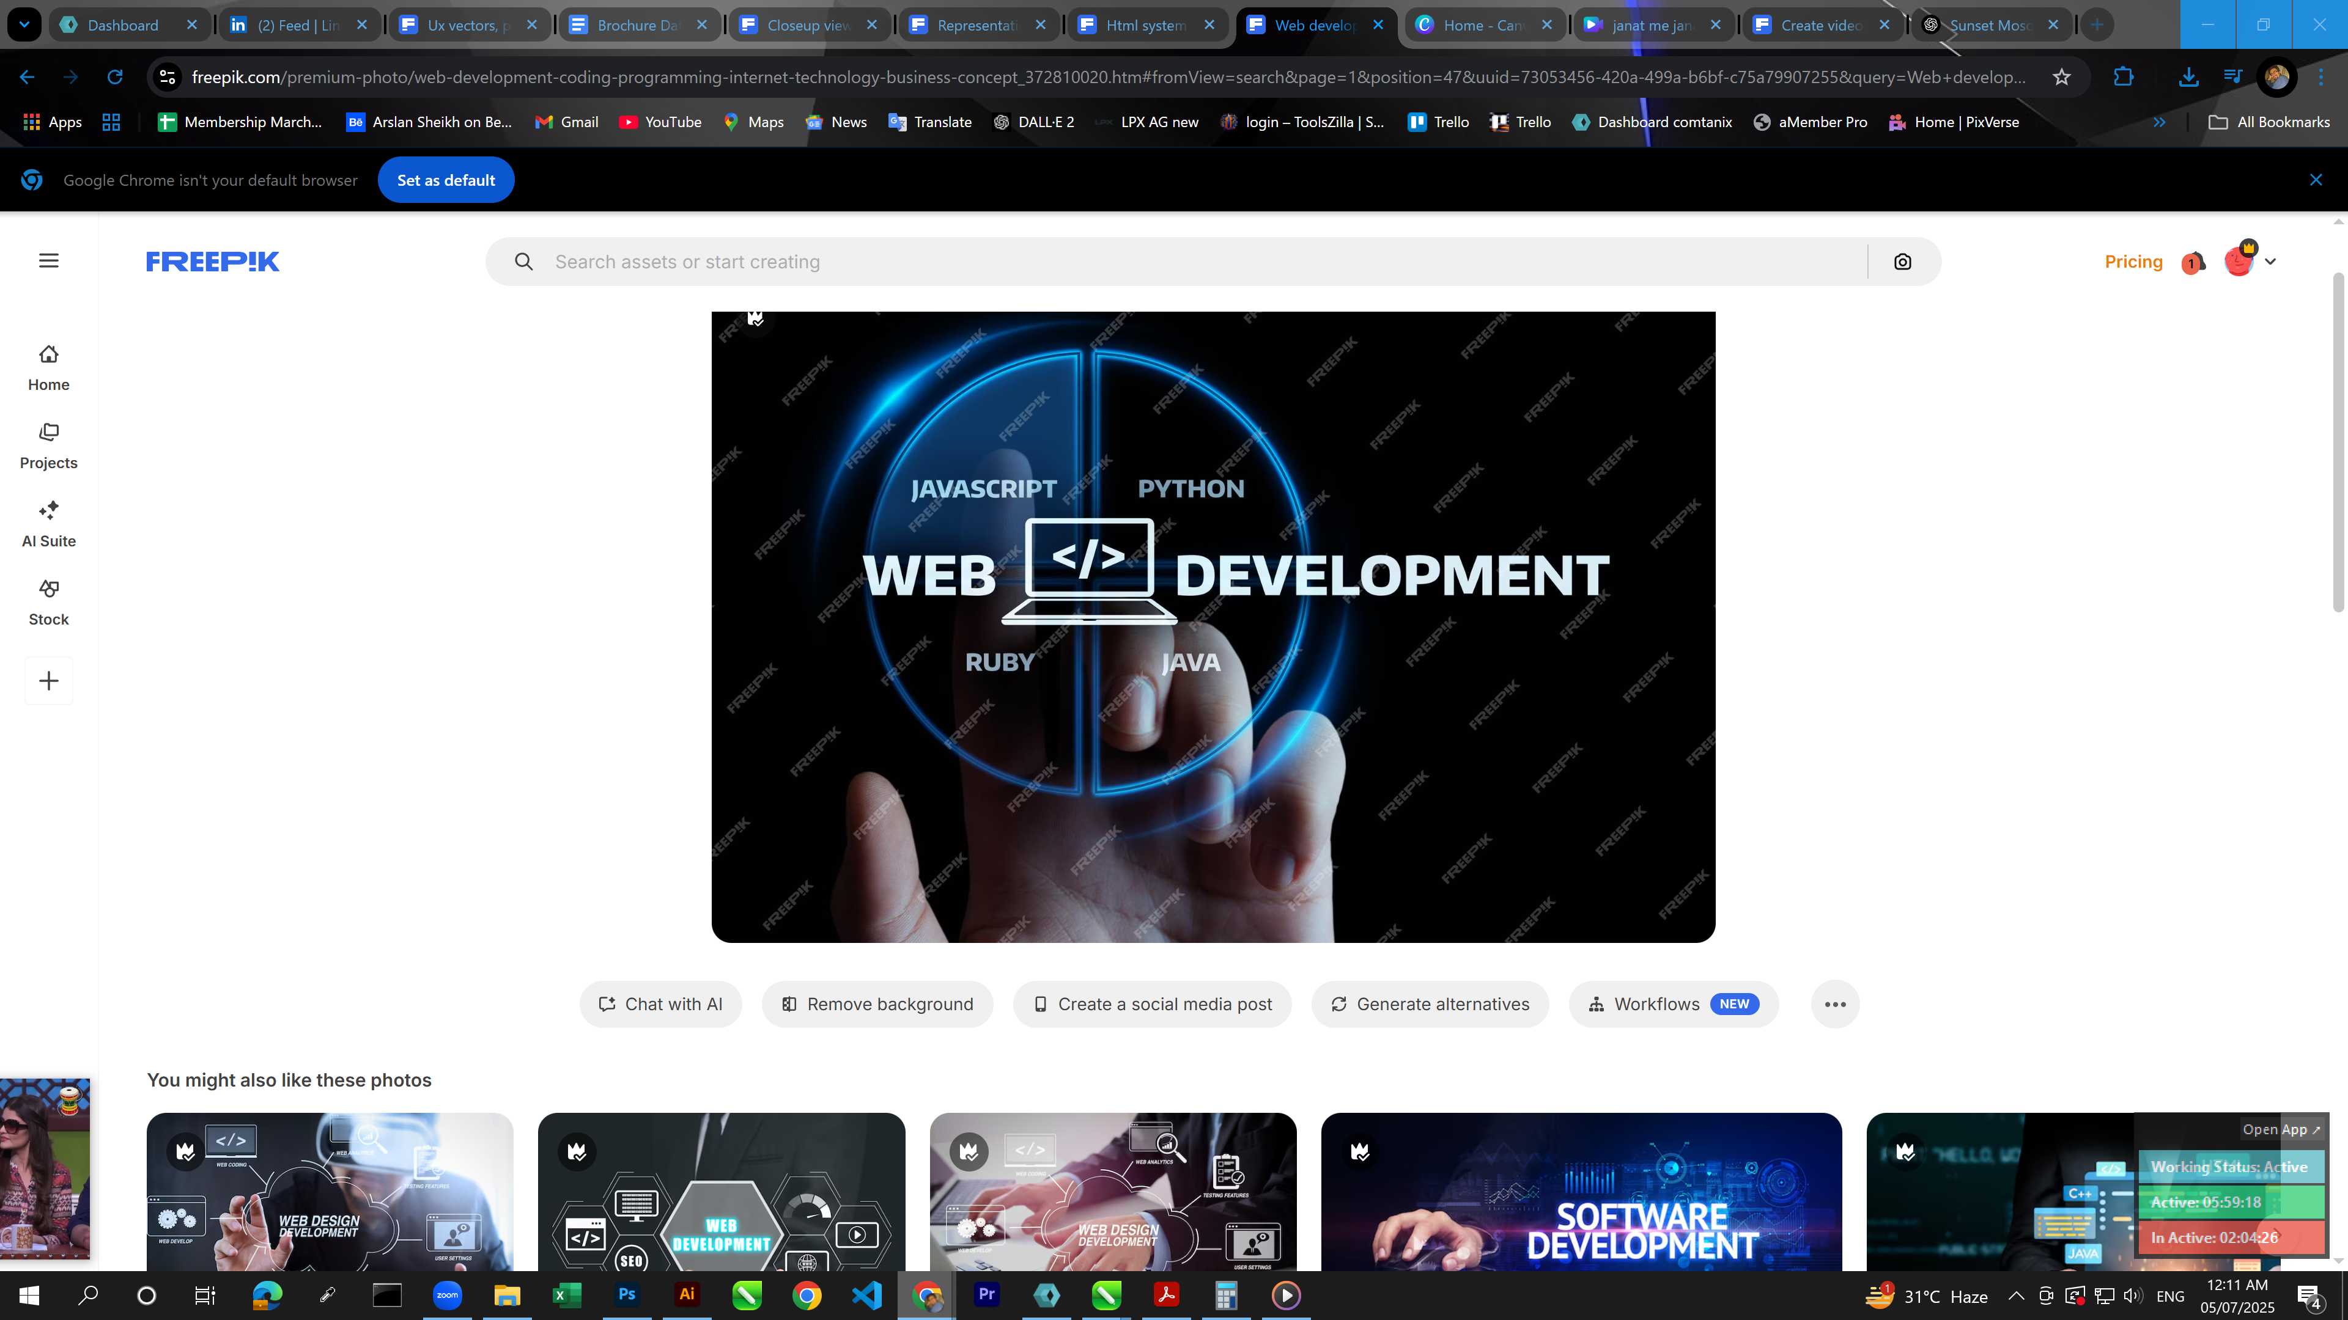
Task: Close the Create video tab
Action: coord(1885,24)
